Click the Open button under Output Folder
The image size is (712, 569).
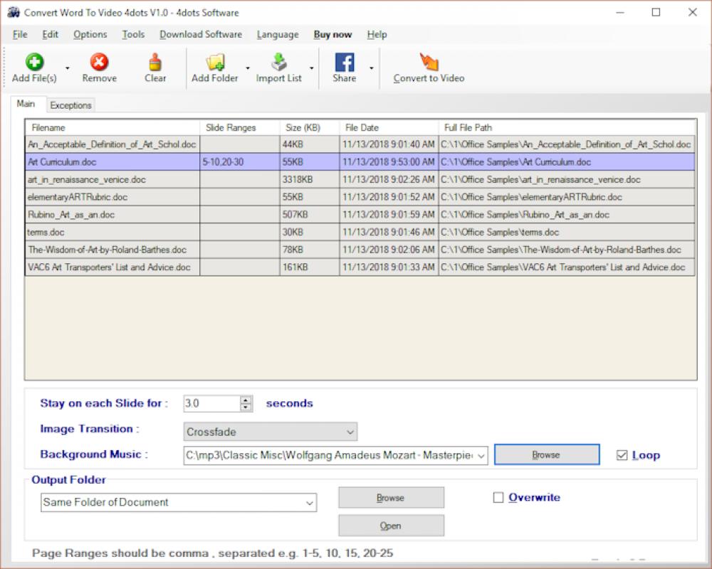click(x=390, y=526)
